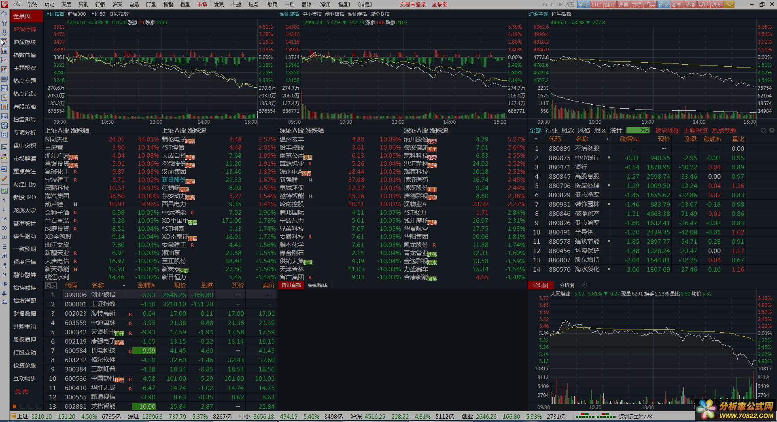Select 沪深行情 in the left sidebar
The image size is (777, 422).
click(25, 29)
